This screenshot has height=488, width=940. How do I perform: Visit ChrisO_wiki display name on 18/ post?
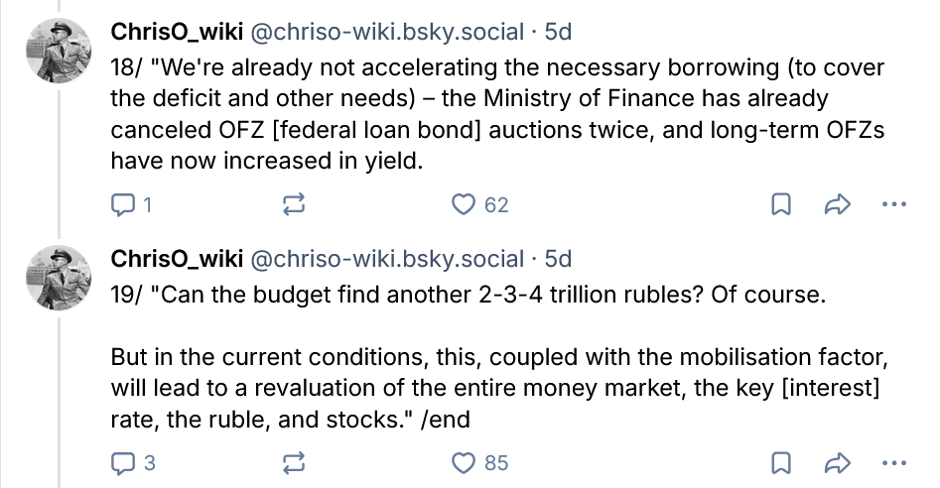[x=177, y=32]
